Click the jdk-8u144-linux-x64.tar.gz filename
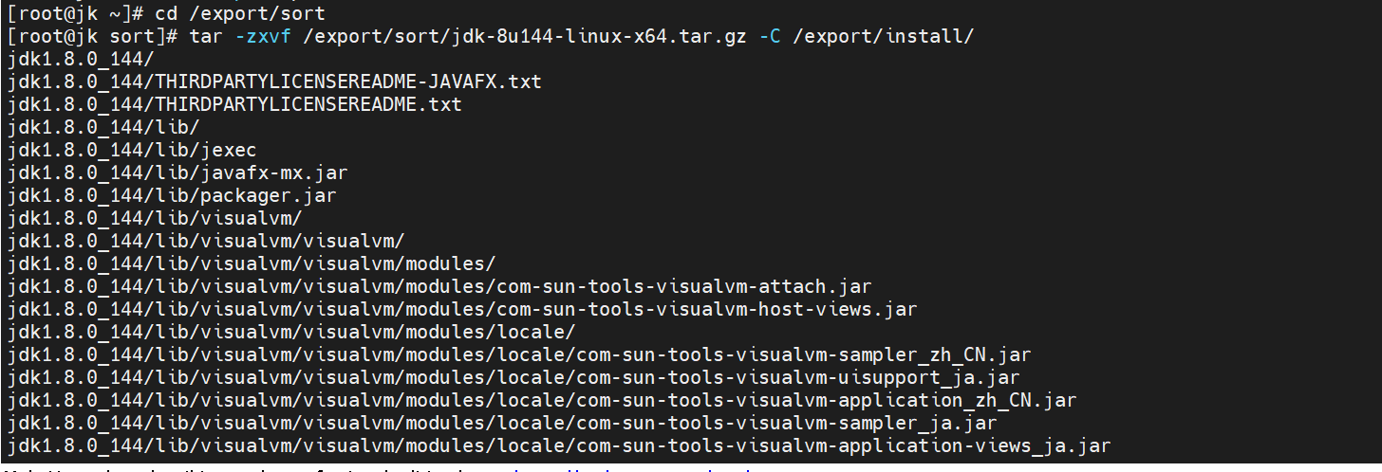The width and height of the screenshot is (1382, 472). 600,36
